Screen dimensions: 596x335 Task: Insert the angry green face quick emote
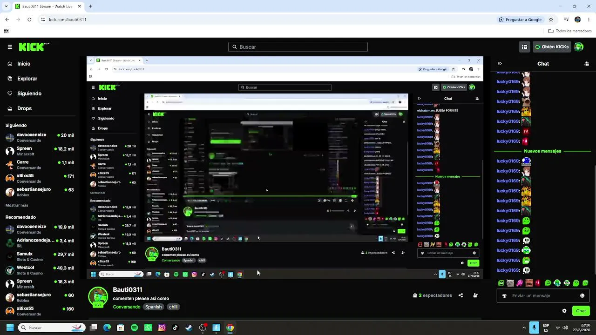[x=501, y=283]
